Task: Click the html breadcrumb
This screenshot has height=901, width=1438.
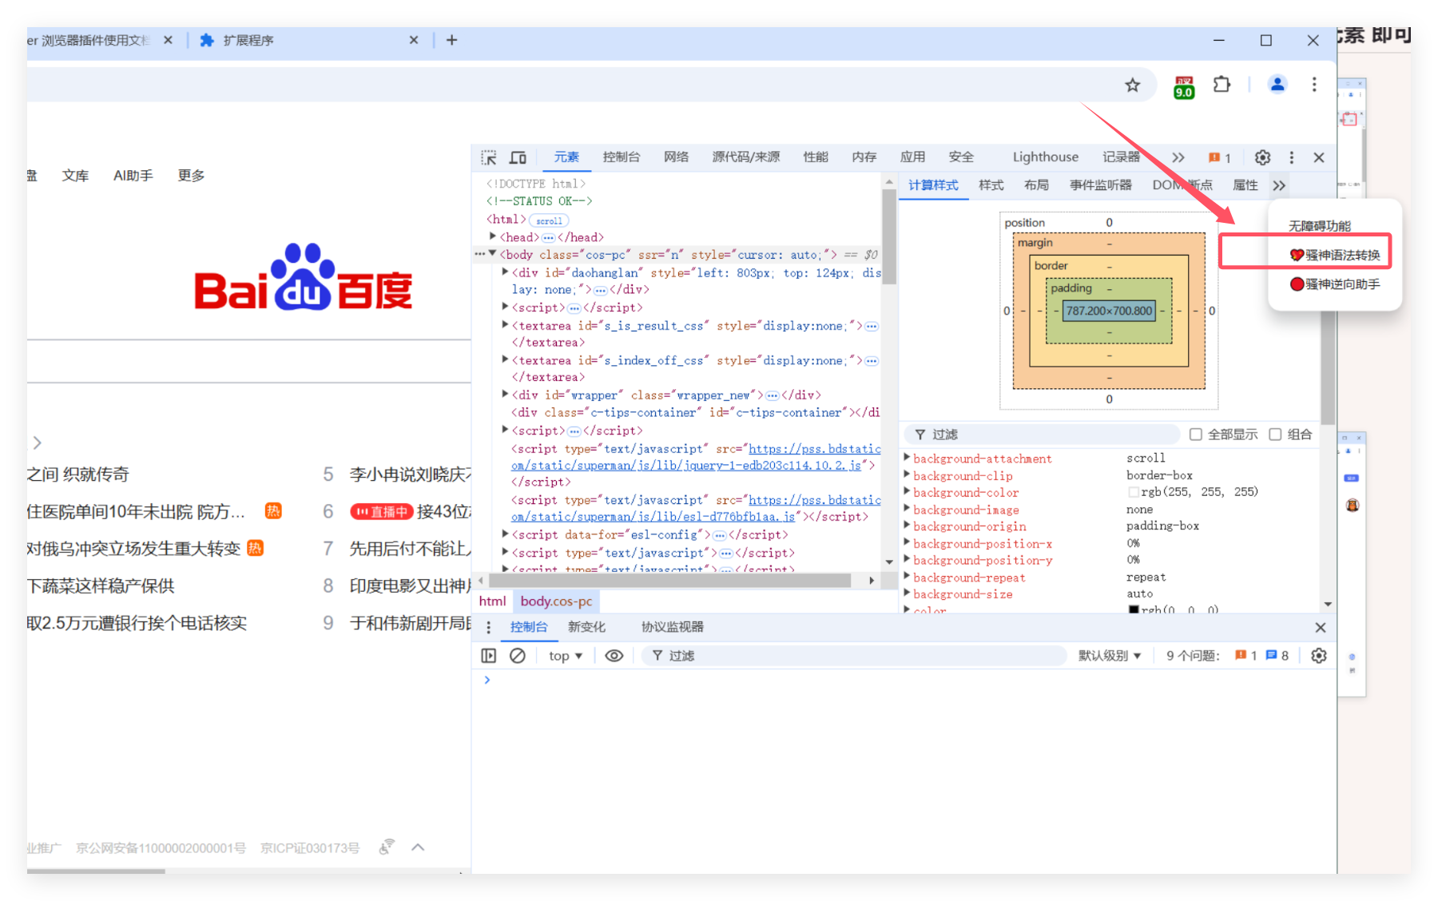Action: point(493,601)
